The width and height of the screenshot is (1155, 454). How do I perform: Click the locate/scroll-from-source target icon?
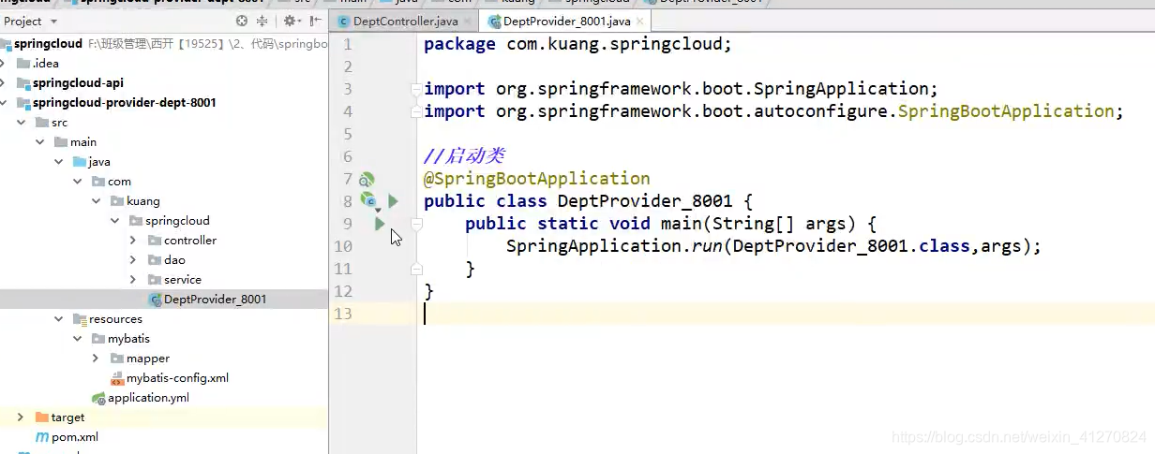pyautogui.click(x=242, y=21)
